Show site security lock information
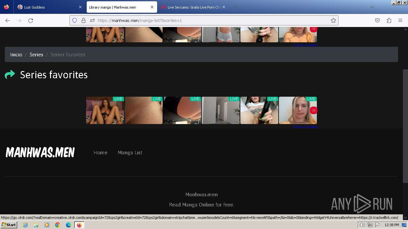408x229 pixels. pos(84,20)
